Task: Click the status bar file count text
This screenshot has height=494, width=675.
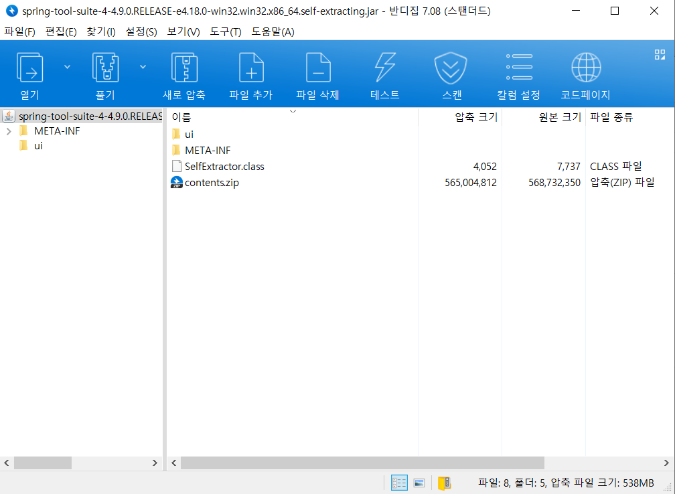Action: 566,483
